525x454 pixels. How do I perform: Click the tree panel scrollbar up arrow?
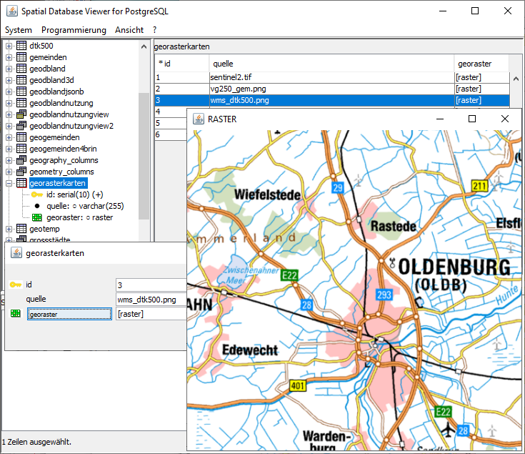point(144,46)
